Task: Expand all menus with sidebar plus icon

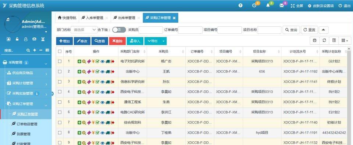Action: coord(35,50)
